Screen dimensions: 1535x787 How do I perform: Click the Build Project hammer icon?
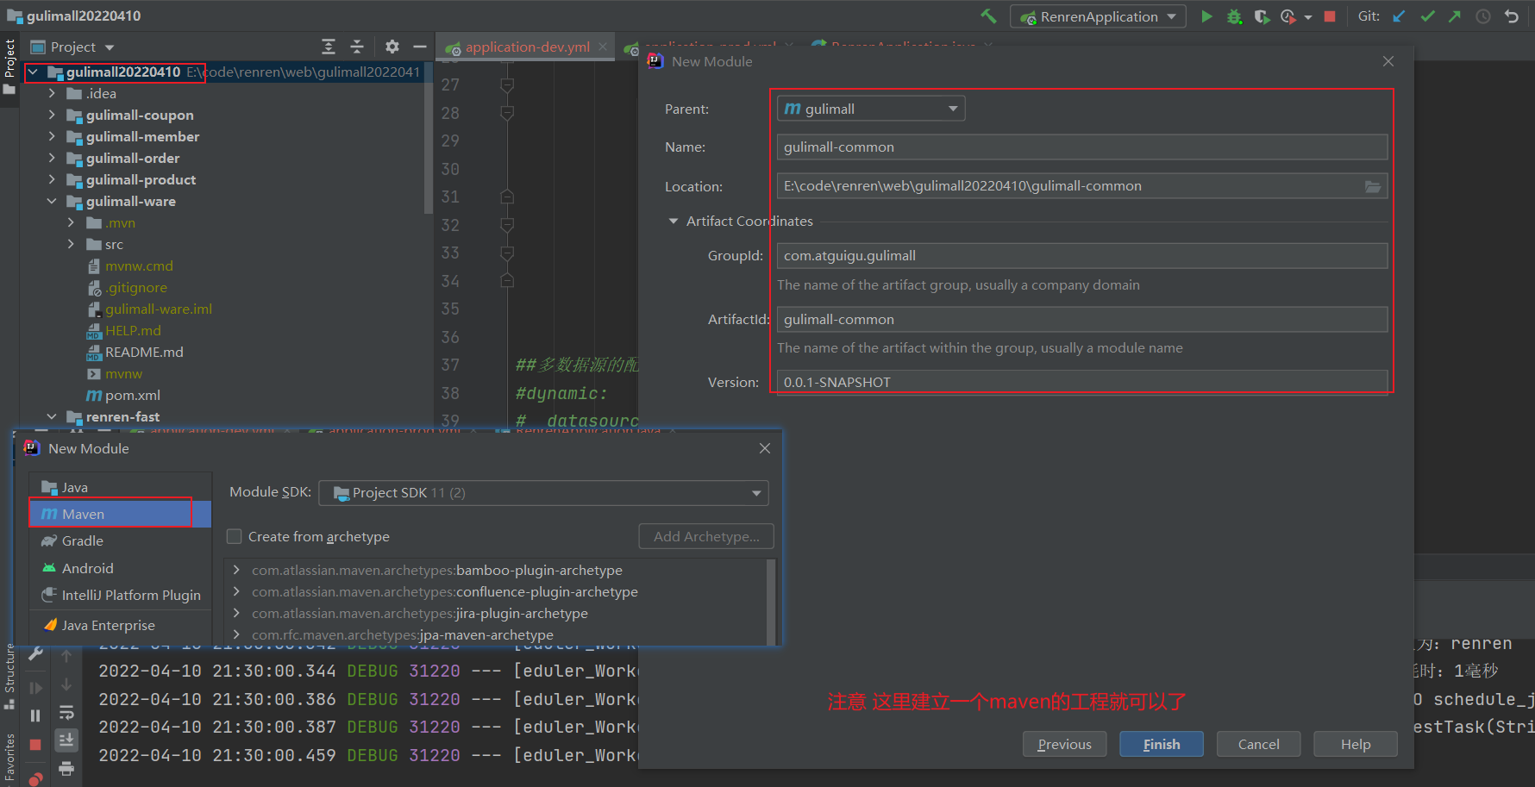click(988, 16)
